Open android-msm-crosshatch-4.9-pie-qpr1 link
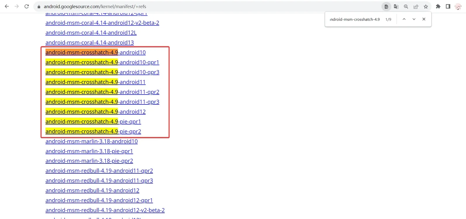 click(x=93, y=122)
